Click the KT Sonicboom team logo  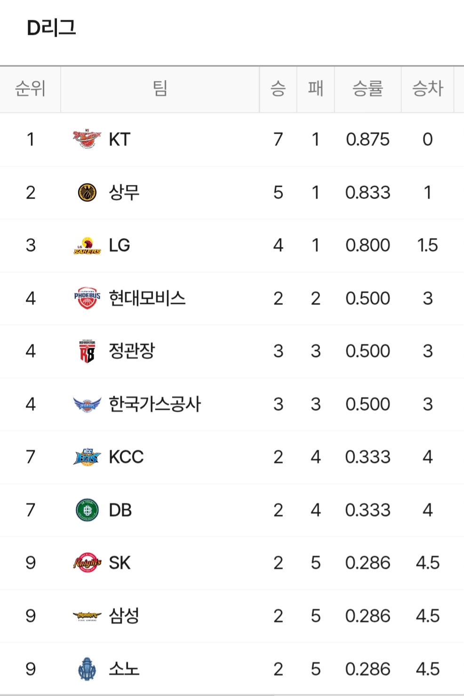(x=87, y=139)
